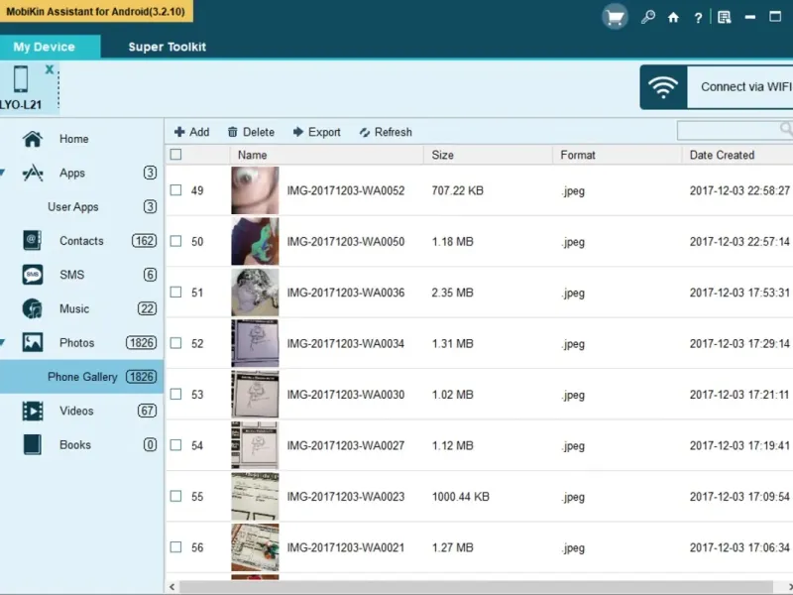Sort by the Format column header
This screenshot has width=793, height=595.
[618, 155]
